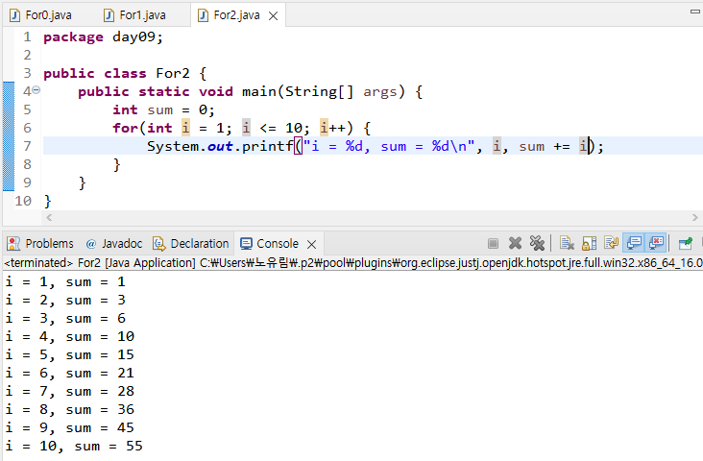
Task: Click 'sum += i' argument on line 7
Action: pyautogui.click(x=553, y=147)
